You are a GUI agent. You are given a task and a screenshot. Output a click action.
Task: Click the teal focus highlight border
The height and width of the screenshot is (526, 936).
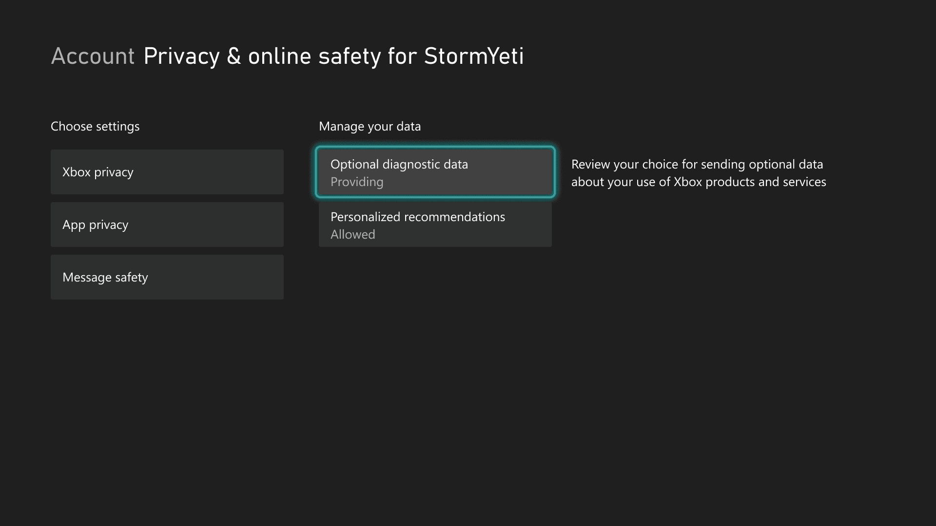click(435, 148)
